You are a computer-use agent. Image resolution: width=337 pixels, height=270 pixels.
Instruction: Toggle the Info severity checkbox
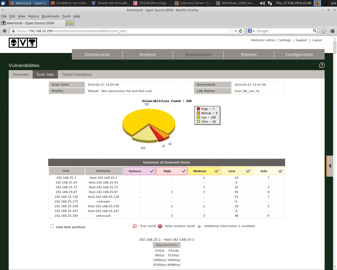pos(281,171)
